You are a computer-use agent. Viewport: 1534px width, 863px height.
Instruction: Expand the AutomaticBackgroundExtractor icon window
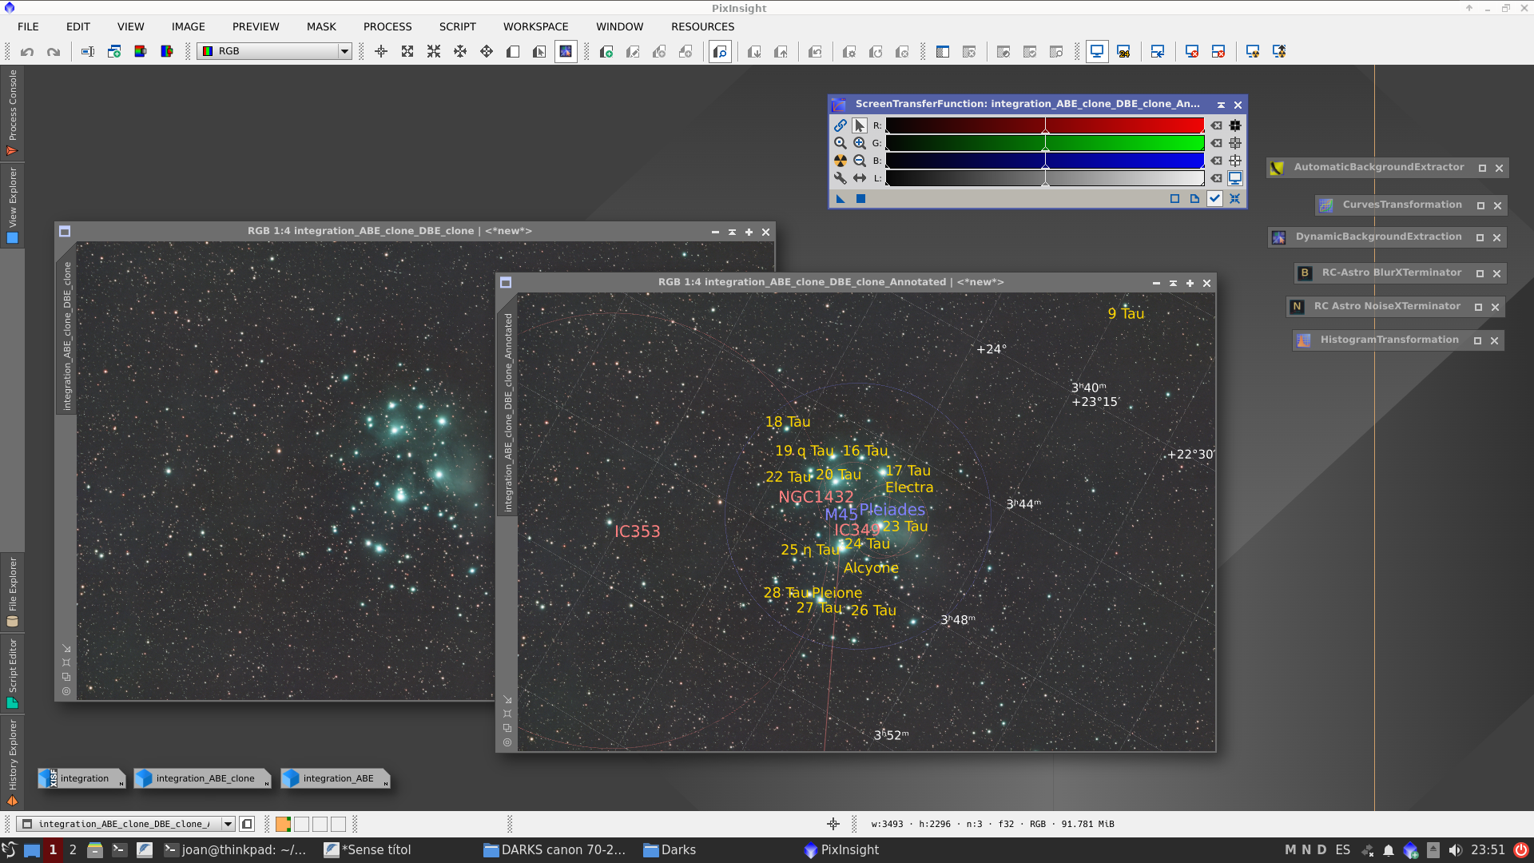1482,168
